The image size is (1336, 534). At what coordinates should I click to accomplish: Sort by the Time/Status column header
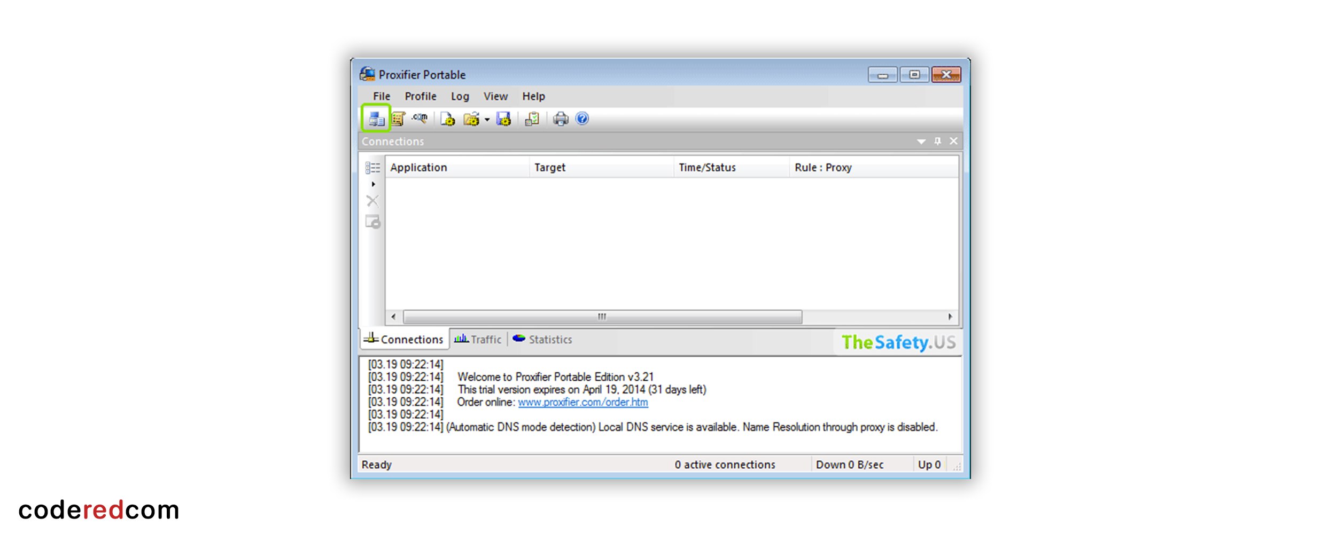click(731, 168)
